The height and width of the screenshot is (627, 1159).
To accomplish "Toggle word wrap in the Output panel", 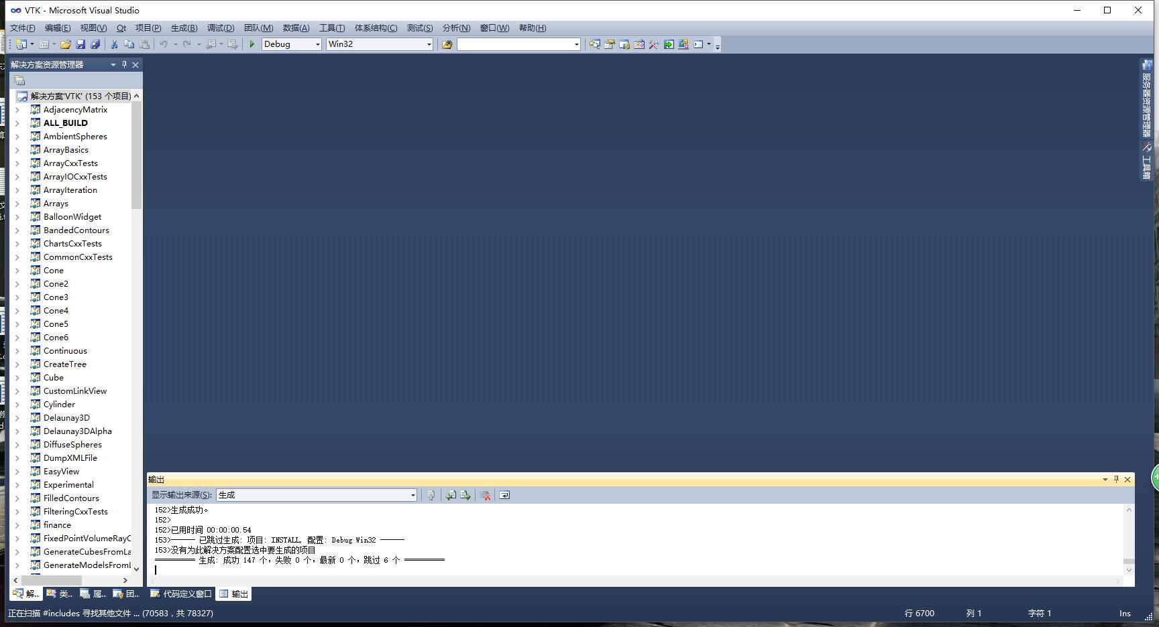I will pos(504,495).
